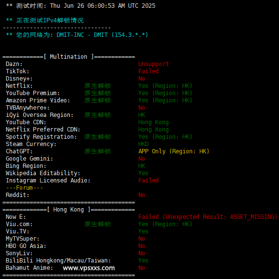The width and height of the screenshot is (279, 279).
Task: Click Netflix's 'Yes (Region: HK)' result
Action: point(165,86)
